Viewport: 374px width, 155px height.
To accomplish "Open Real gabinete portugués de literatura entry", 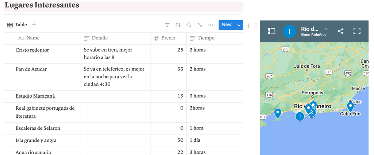I will pos(45,112).
